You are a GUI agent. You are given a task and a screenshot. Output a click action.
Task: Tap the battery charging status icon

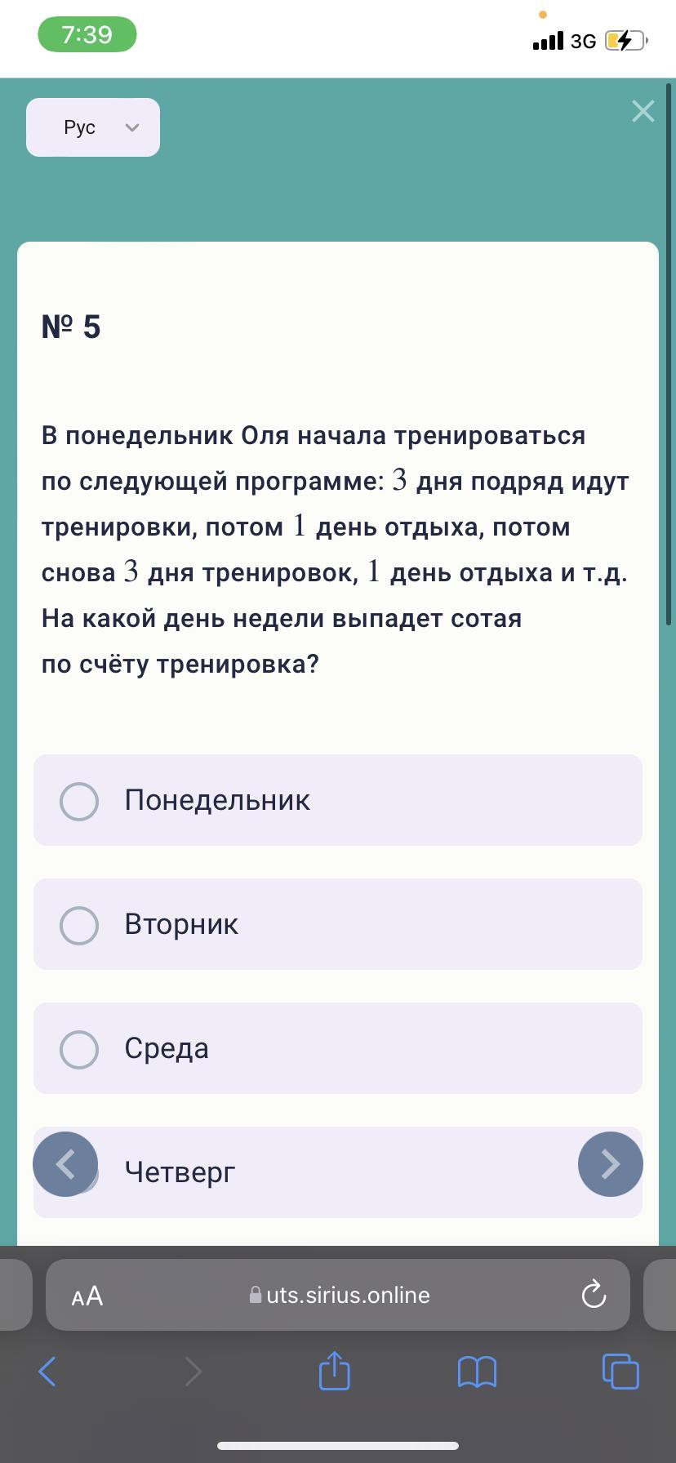626,41
